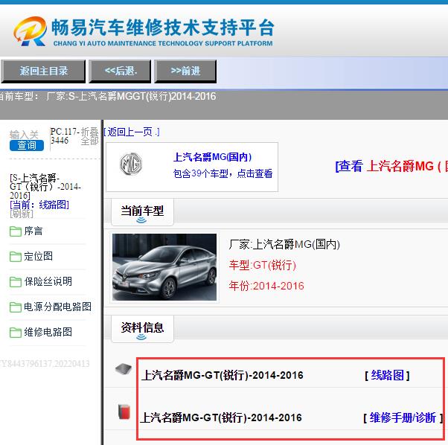The width and height of the screenshot is (448, 445).
Task: Click the 折叠全部 collapse-all link
Action: click(89, 136)
